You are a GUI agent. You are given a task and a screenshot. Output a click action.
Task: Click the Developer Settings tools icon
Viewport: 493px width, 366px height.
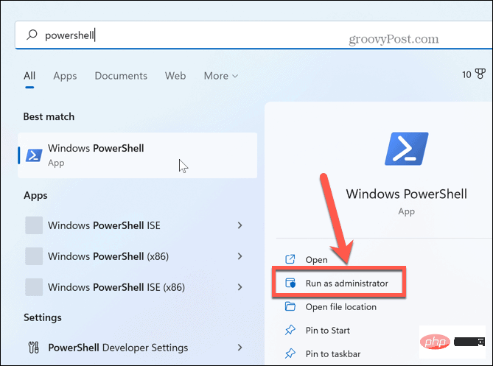coord(34,348)
